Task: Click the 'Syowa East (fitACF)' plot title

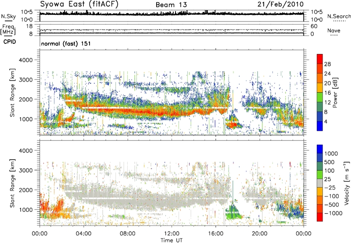Action: [x=79, y=4]
